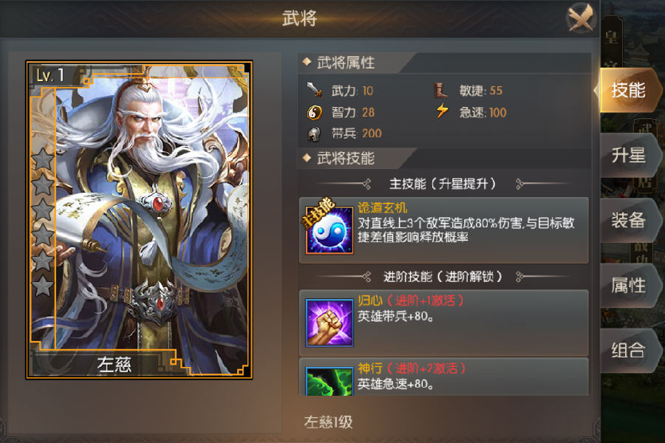Click the helmet icon beside 带兵
The height and width of the screenshot is (443, 665).
click(x=314, y=134)
